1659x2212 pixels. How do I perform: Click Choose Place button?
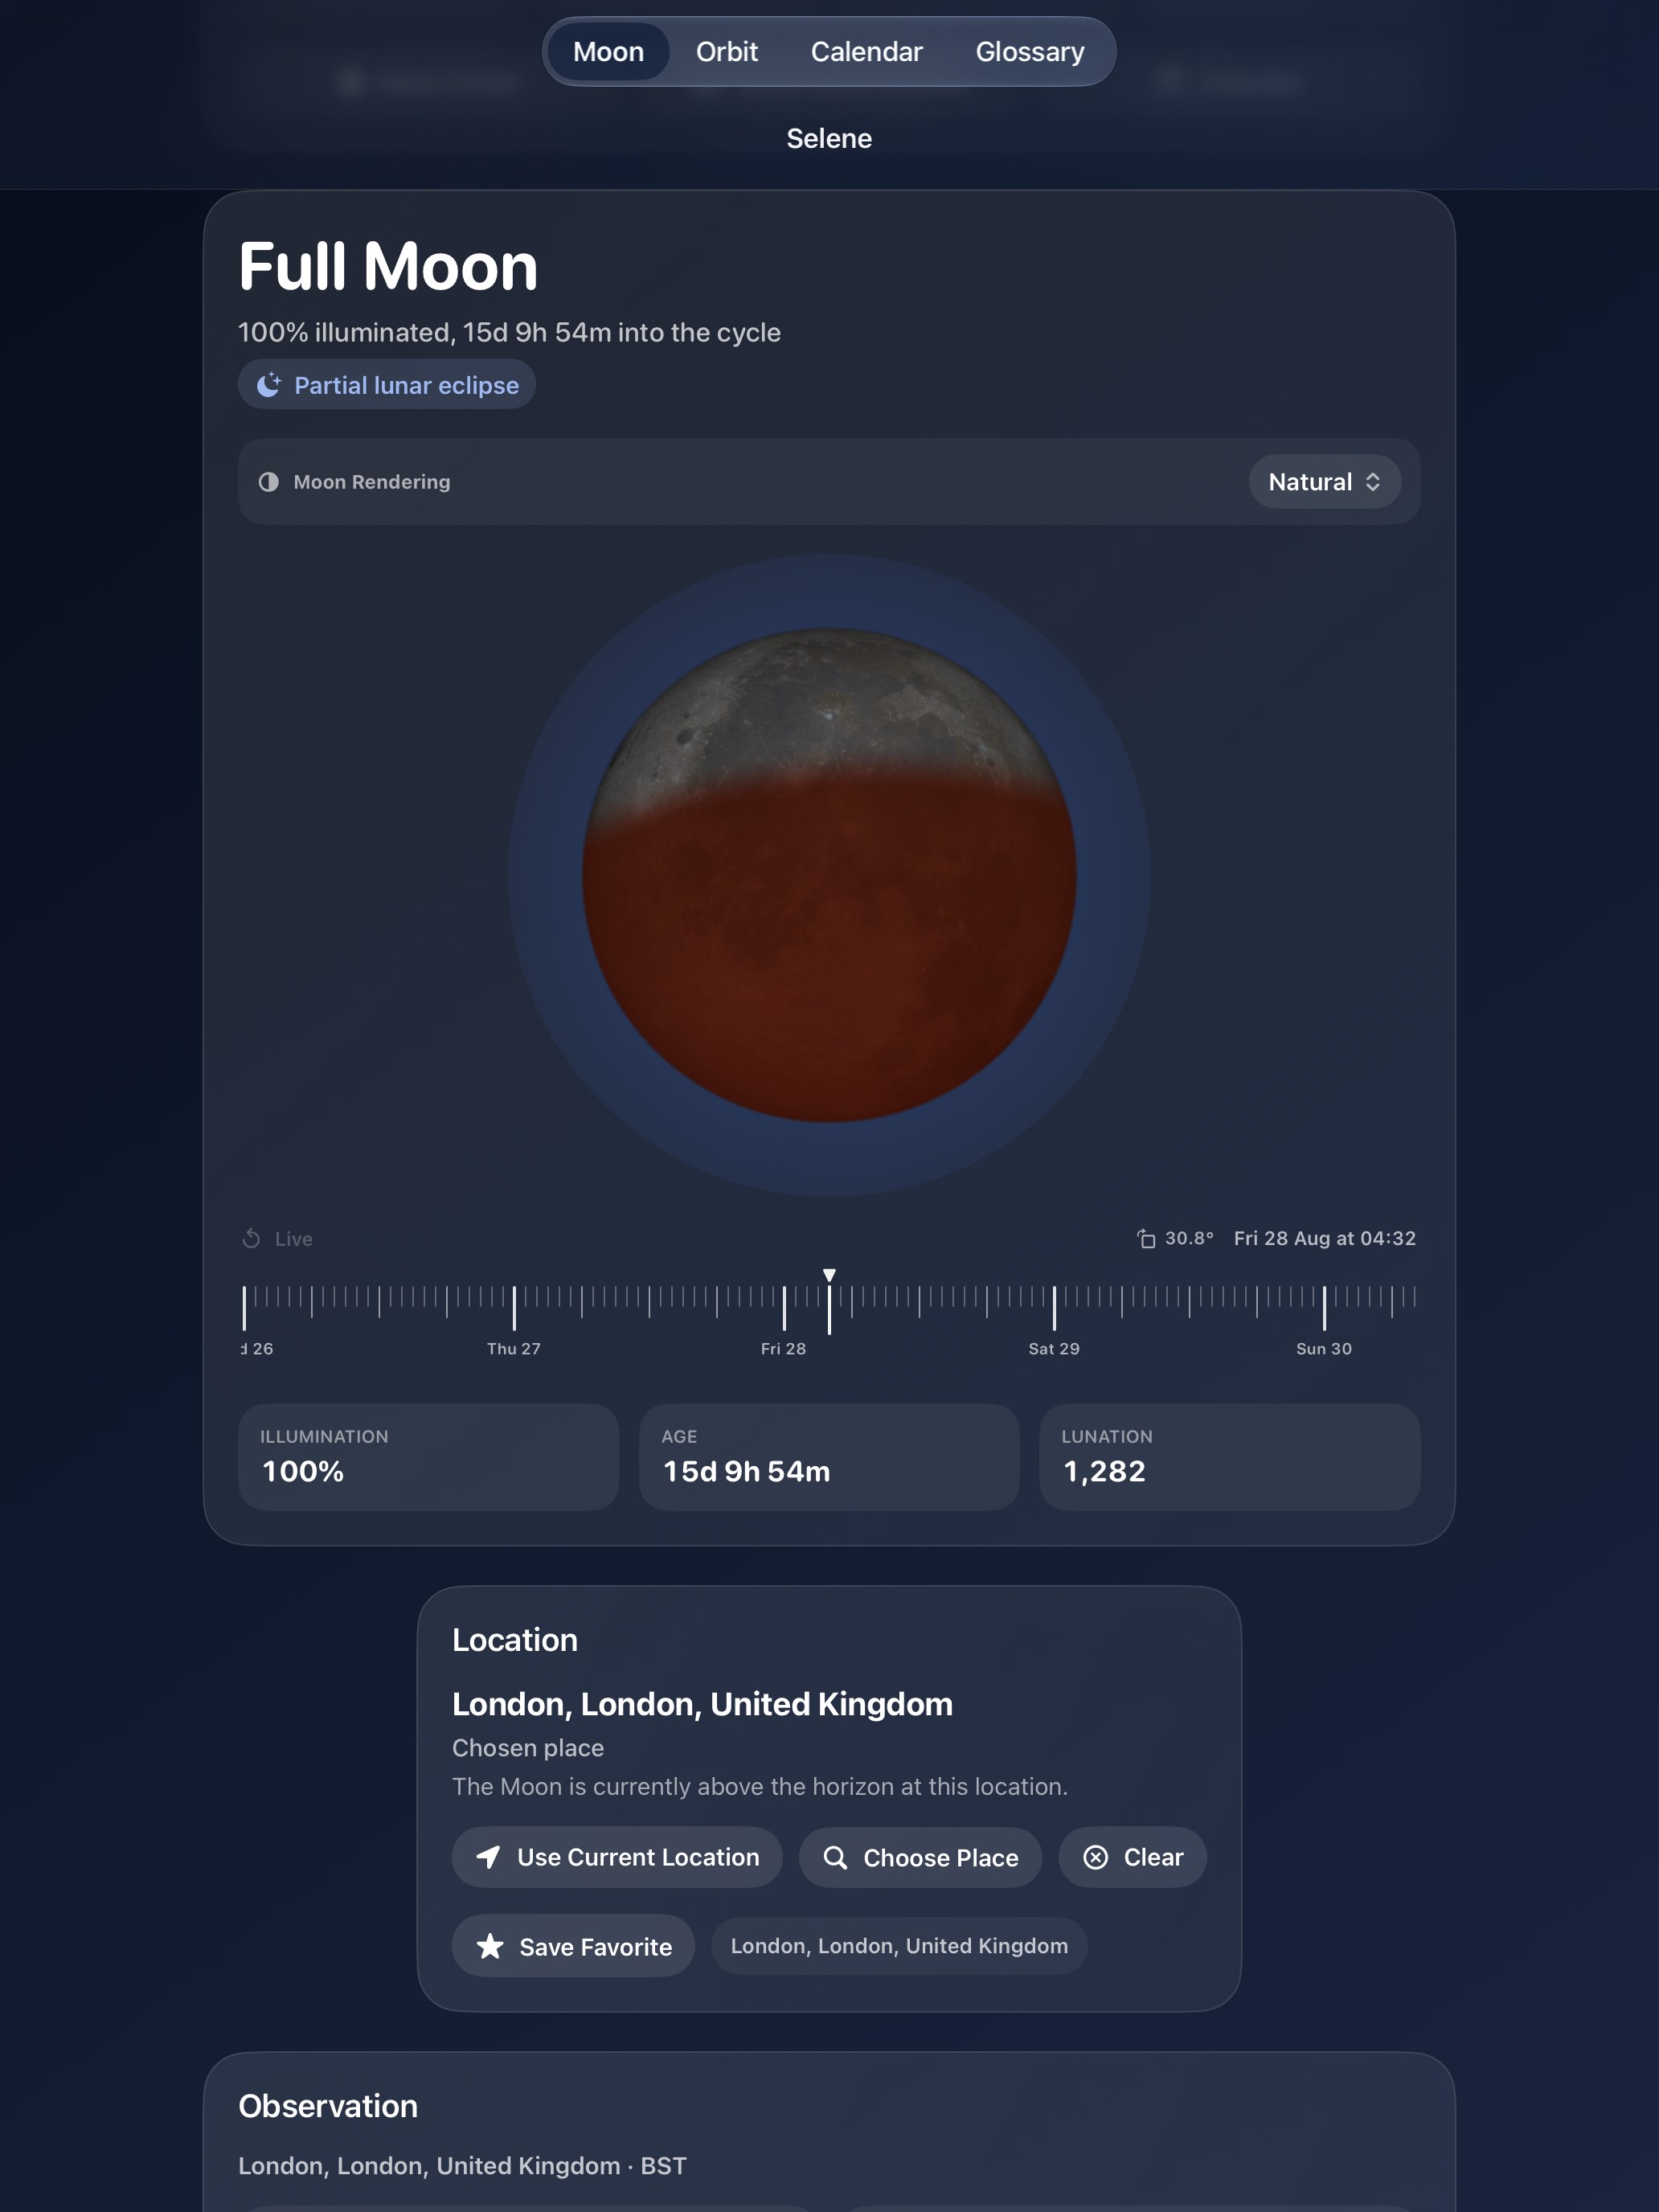920,1857
